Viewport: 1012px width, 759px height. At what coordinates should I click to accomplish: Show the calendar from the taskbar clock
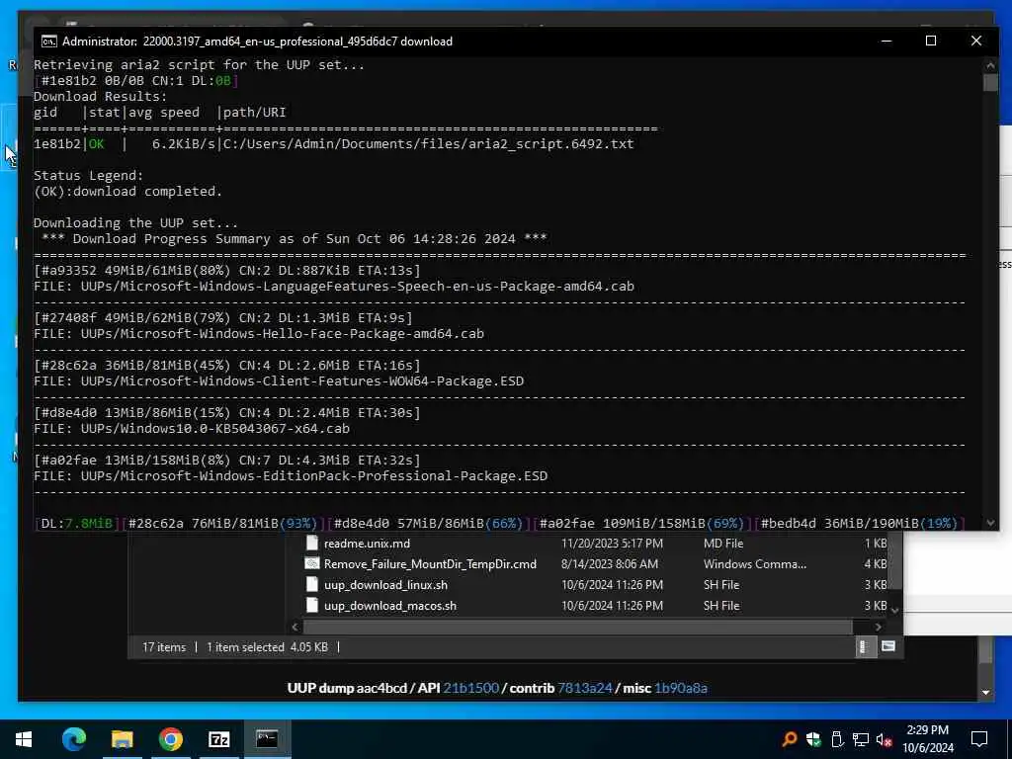tap(927, 739)
